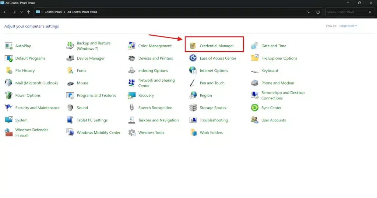Viewport: 377px width, 198px height.
Task: Open Tablet PC Settings link
Action: coord(92,120)
